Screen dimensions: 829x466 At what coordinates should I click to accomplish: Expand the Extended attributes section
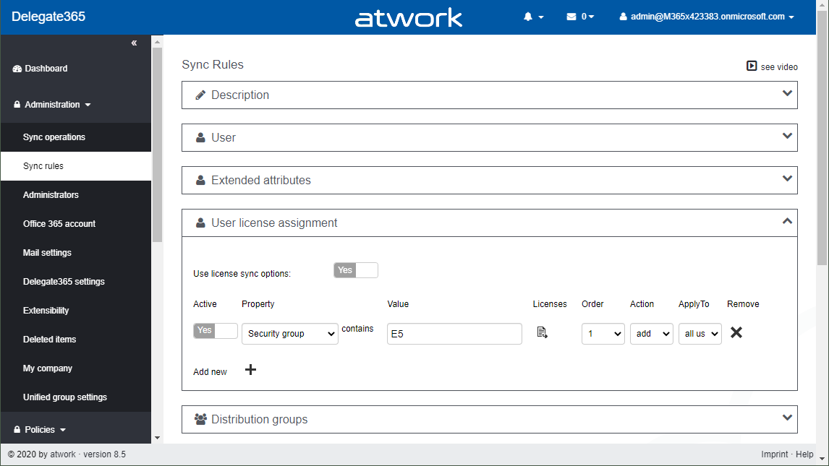(x=489, y=180)
